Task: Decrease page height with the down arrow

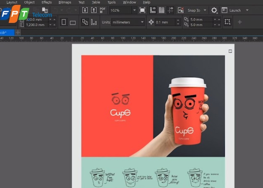Action: point(50,25)
